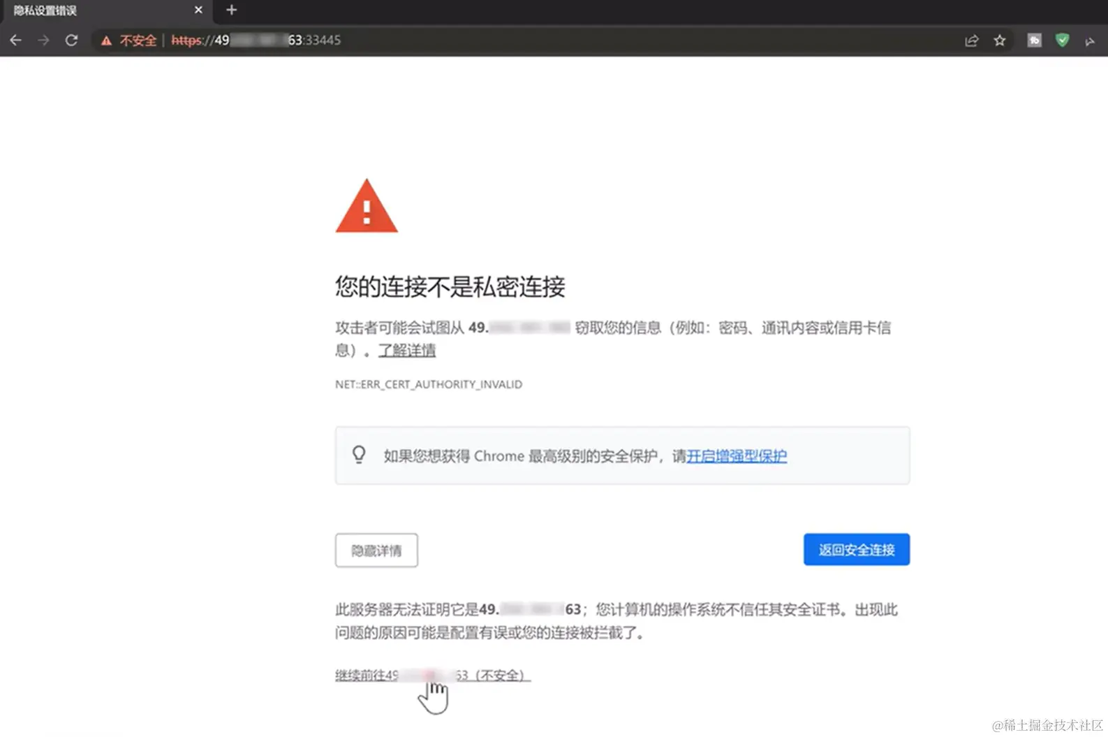The image size is (1108, 737).
Task: Click the NET::ERR_CERT_AUTHORITY_INVALID error code
Action: click(429, 384)
